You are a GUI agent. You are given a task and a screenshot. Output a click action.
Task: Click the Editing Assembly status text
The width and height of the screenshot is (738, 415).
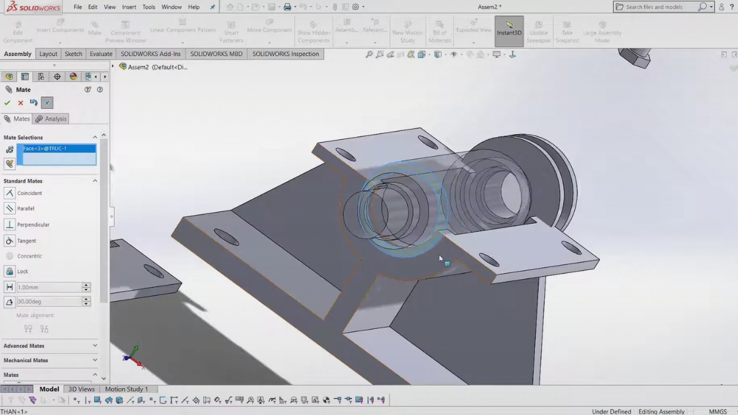pyautogui.click(x=662, y=411)
